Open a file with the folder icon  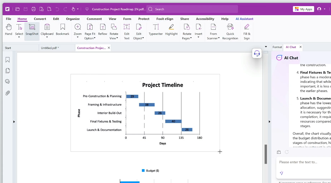click(18, 9)
